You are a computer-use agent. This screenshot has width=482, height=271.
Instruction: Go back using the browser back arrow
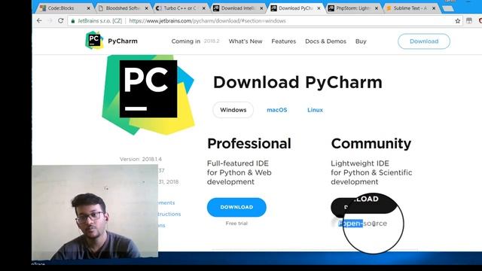click(x=39, y=20)
